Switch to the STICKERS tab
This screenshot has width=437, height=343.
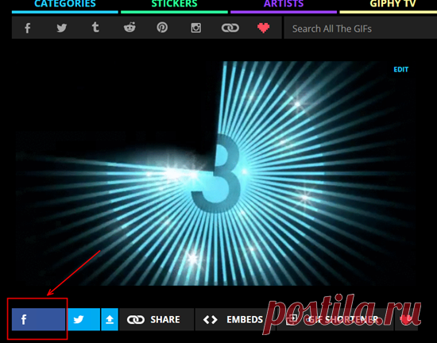174,5
